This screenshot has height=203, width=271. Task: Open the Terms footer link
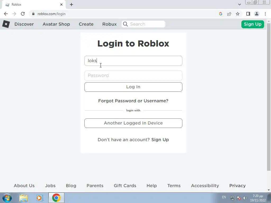174,186
